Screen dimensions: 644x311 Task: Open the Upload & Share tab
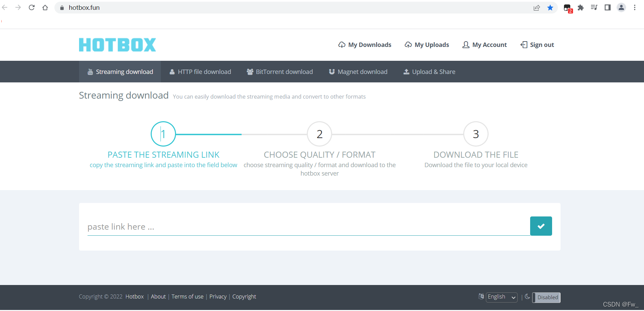(429, 72)
